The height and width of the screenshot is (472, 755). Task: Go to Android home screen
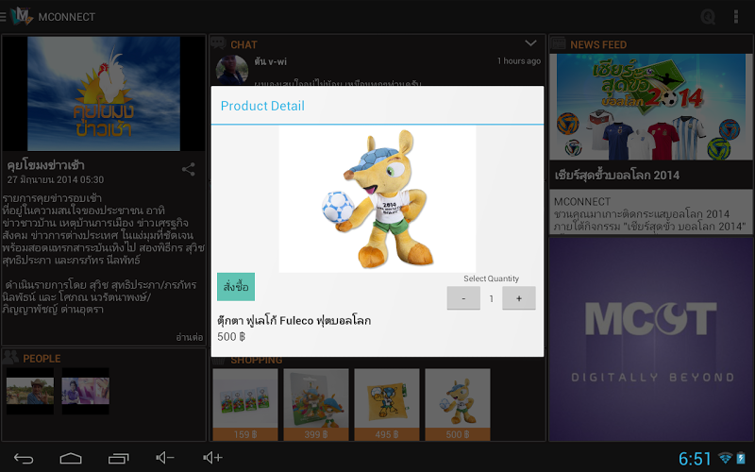click(70, 458)
